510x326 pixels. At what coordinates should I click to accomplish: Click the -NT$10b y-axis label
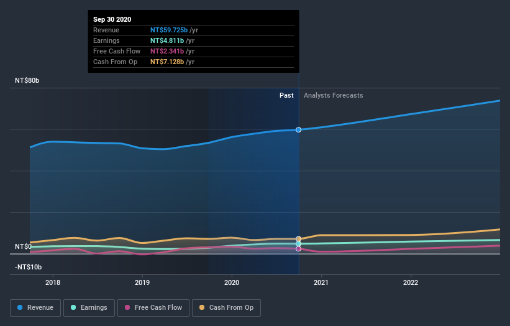click(x=29, y=267)
